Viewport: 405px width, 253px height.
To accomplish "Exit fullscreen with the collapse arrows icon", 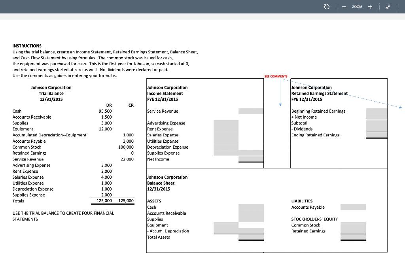I will 387,7.
